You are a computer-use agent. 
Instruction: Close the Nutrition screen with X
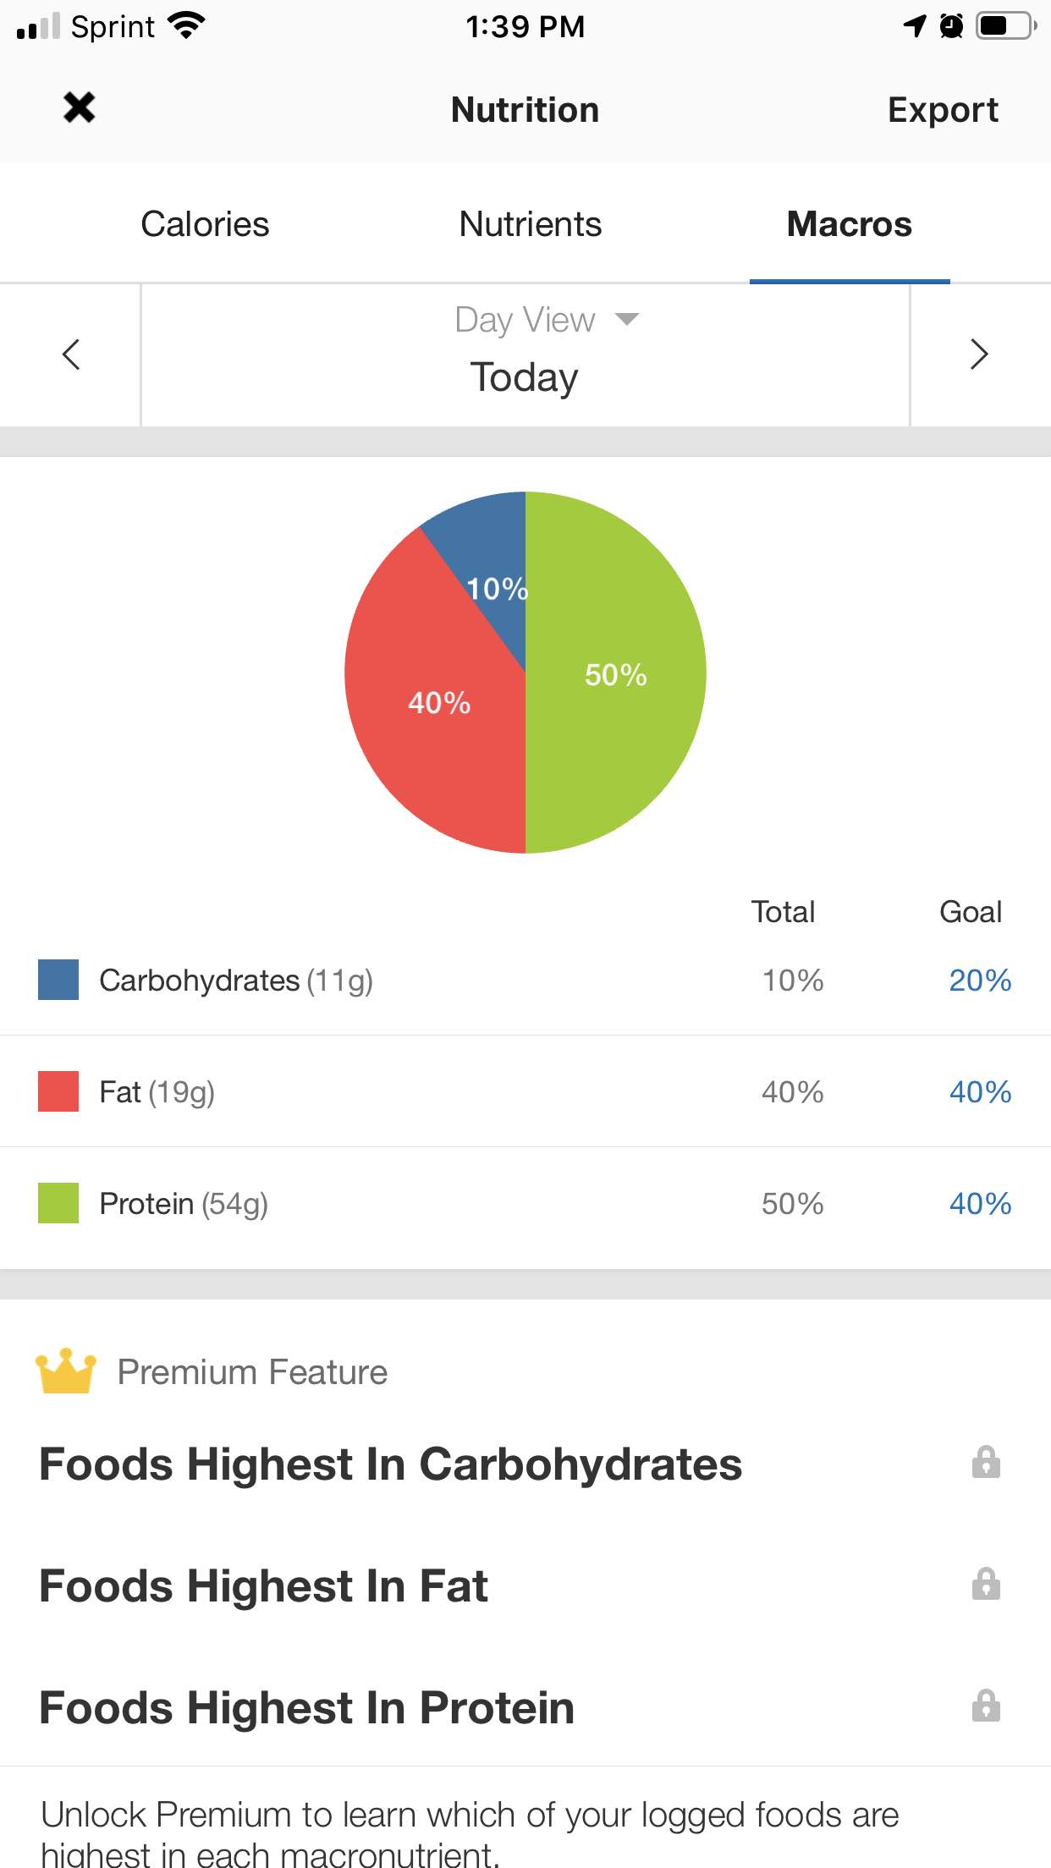click(x=80, y=107)
